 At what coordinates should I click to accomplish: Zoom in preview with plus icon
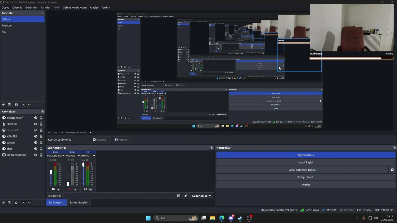point(62,132)
